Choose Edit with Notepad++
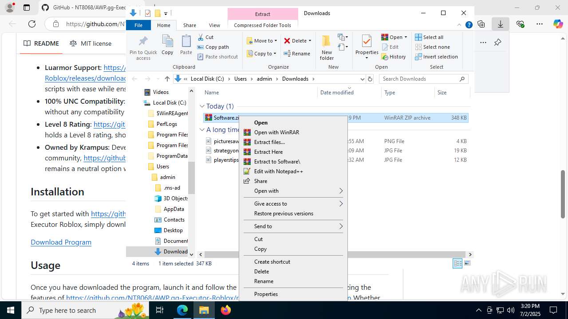The height and width of the screenshot is (319, 568). click(x=293, y=171)
